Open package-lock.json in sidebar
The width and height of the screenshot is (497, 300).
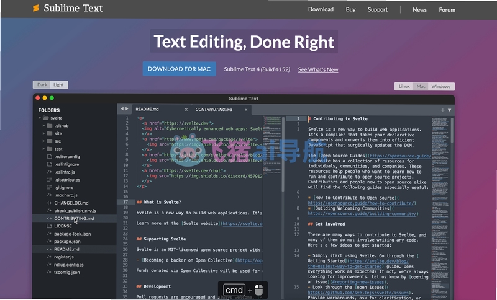click(72, 234)
